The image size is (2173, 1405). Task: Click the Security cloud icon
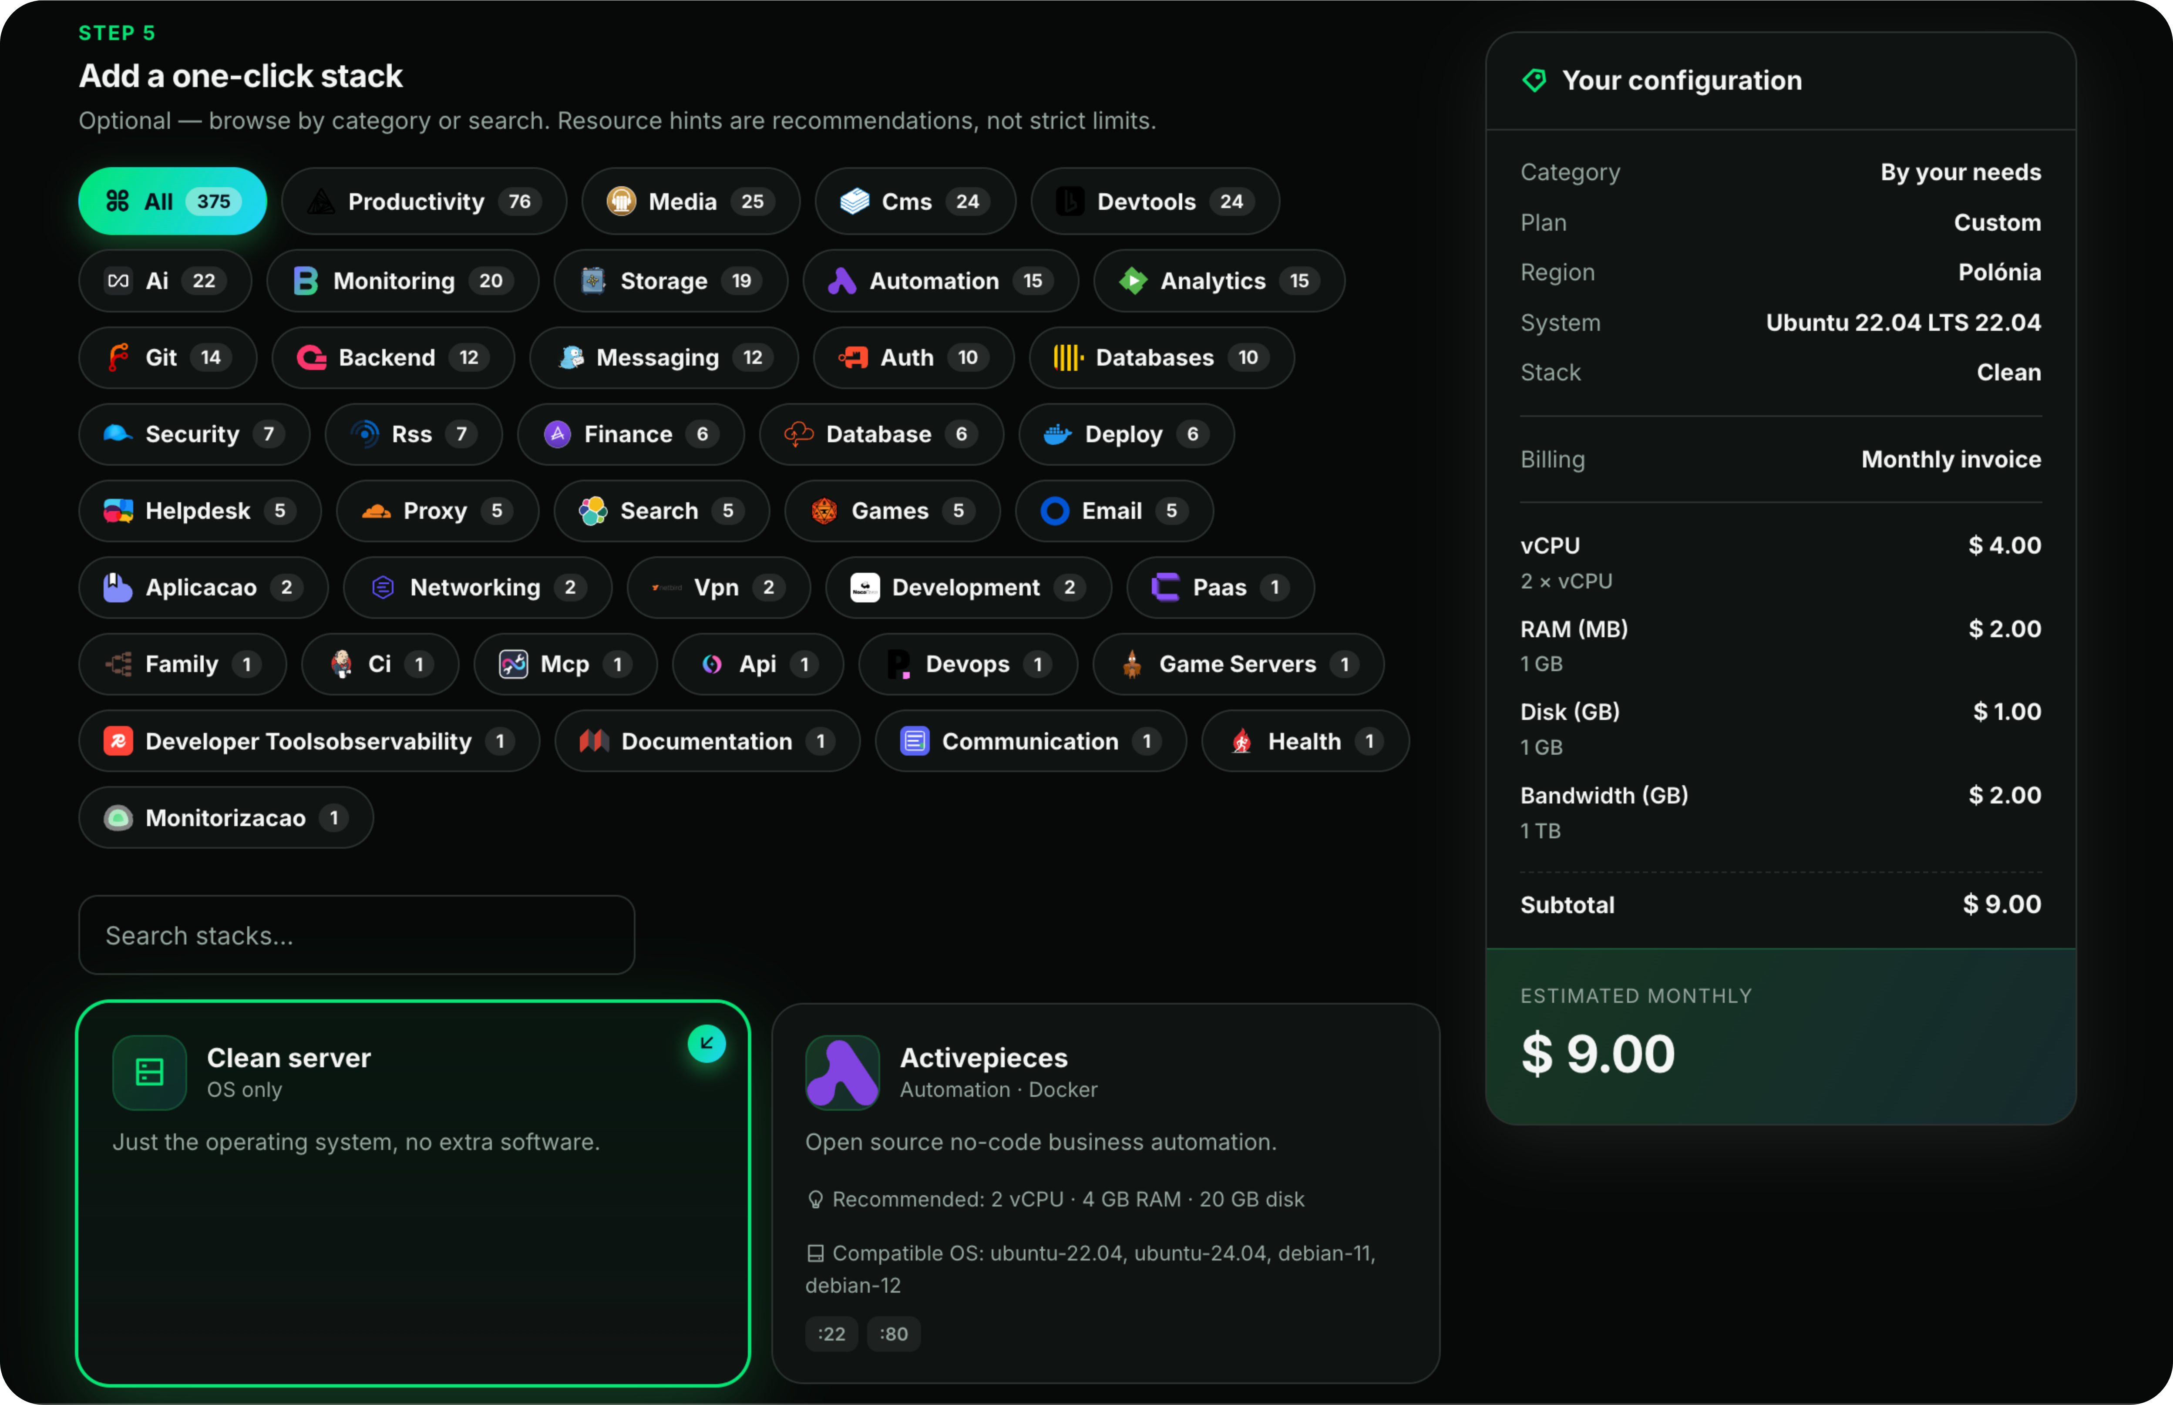click(118, 434)
